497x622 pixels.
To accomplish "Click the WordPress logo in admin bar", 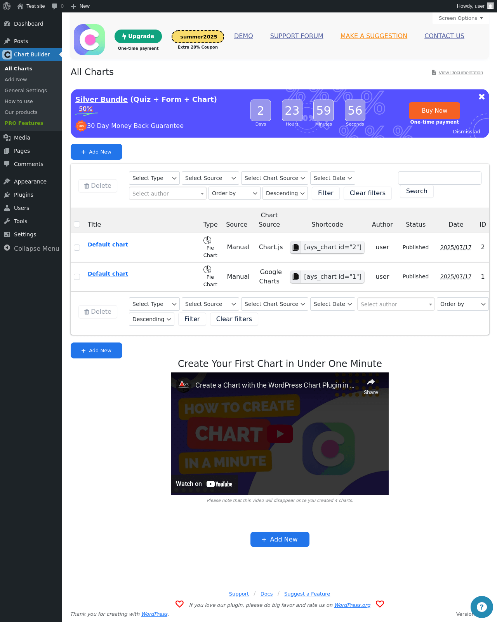I will pos(7,6).
